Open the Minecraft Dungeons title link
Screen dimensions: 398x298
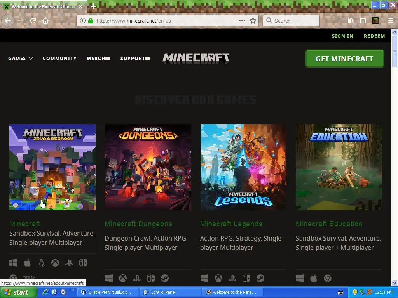pyautogui.click(x=138, y=224)
